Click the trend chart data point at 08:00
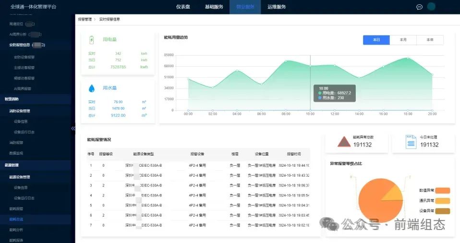Image resolution: width=460 pixels, height=243 pixels. tap(286, 61)
